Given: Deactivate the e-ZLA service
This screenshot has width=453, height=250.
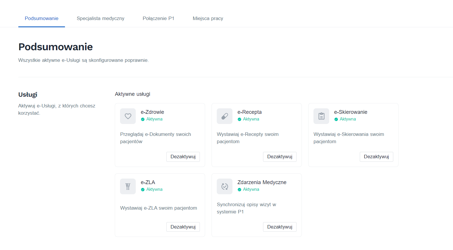Looking at the screenshot, I should tap(183, 227).
